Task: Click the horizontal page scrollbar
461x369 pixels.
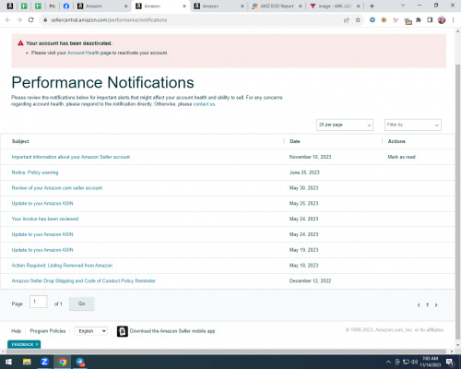Action: (x=226, y=351)
